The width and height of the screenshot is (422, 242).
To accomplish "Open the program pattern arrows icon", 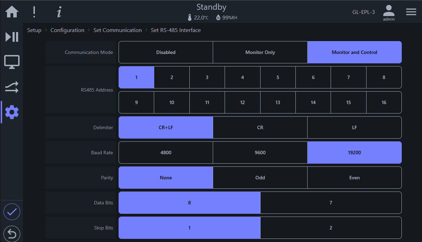I will pos(12,87).
